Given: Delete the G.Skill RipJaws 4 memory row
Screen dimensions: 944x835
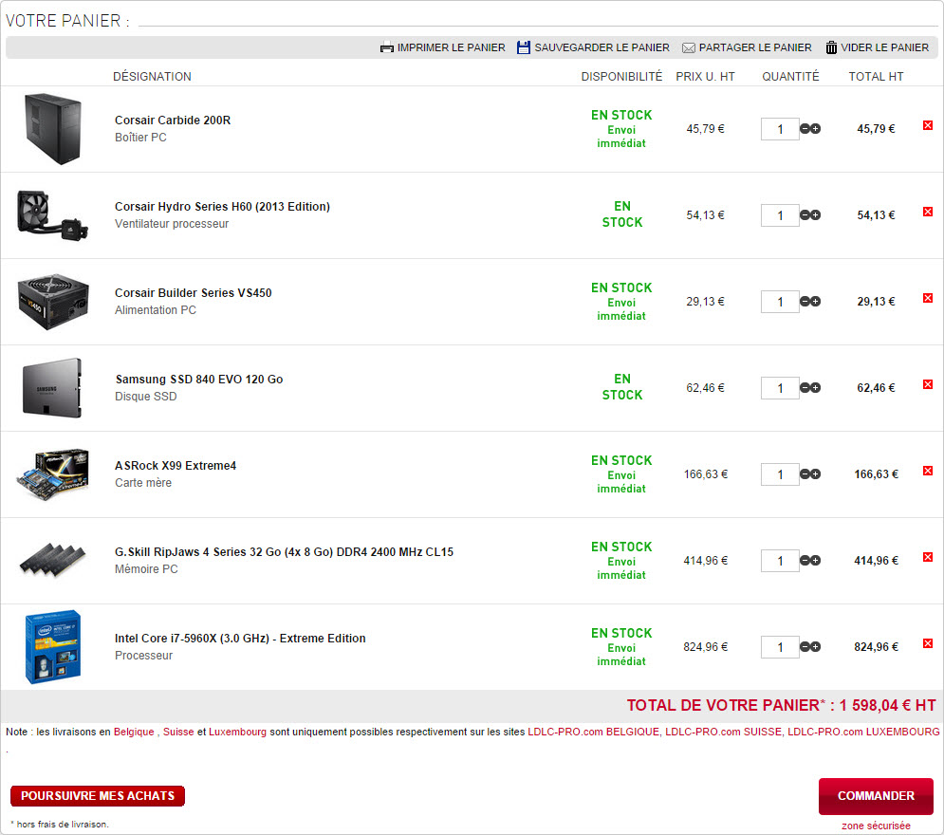Looking at the screenshot, I should pos(928,558).
